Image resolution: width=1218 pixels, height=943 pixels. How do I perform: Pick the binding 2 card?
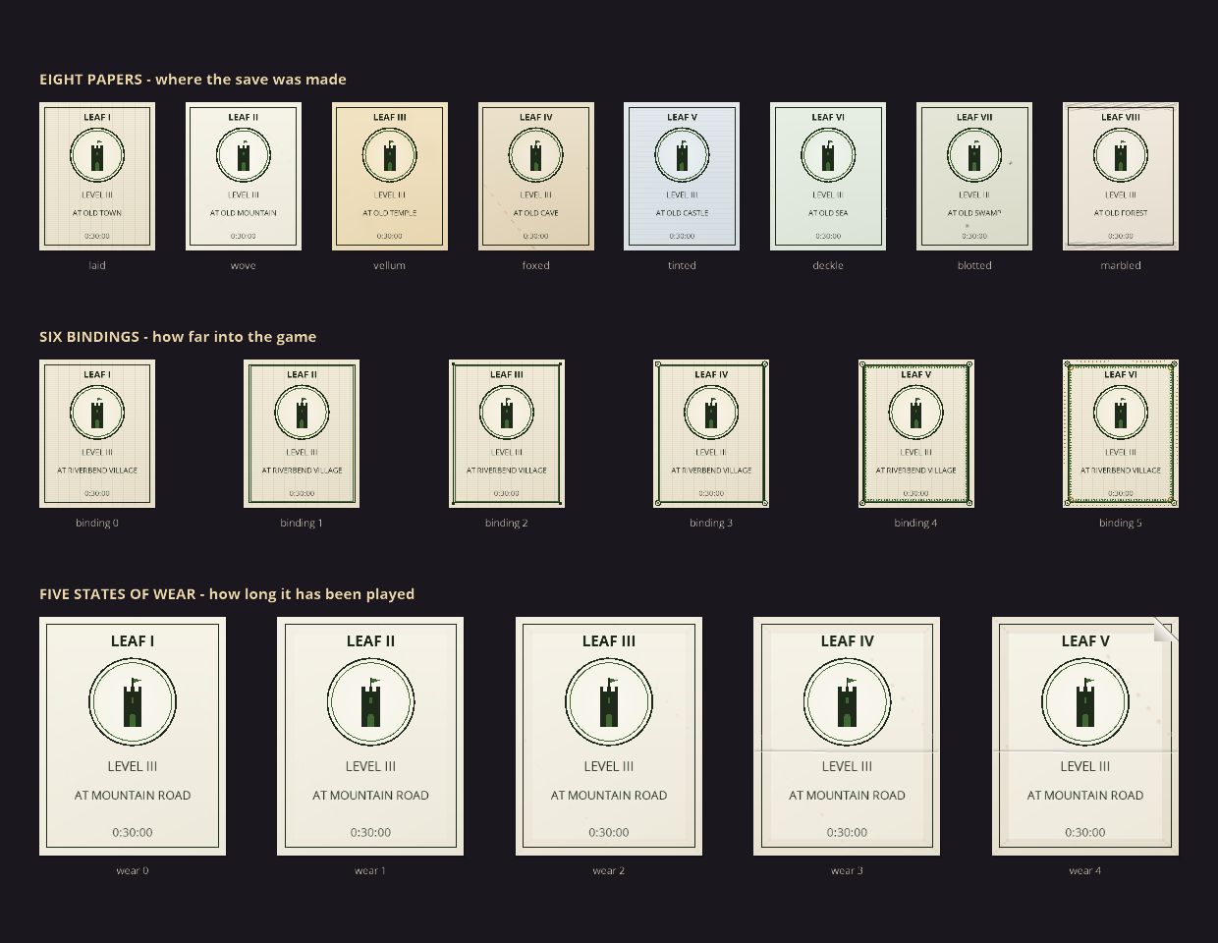point(507,433)
